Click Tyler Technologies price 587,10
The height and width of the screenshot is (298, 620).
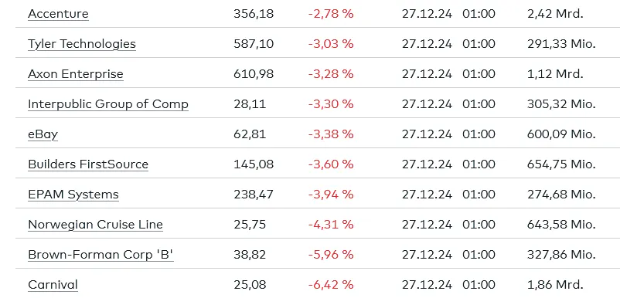point(254,44)
